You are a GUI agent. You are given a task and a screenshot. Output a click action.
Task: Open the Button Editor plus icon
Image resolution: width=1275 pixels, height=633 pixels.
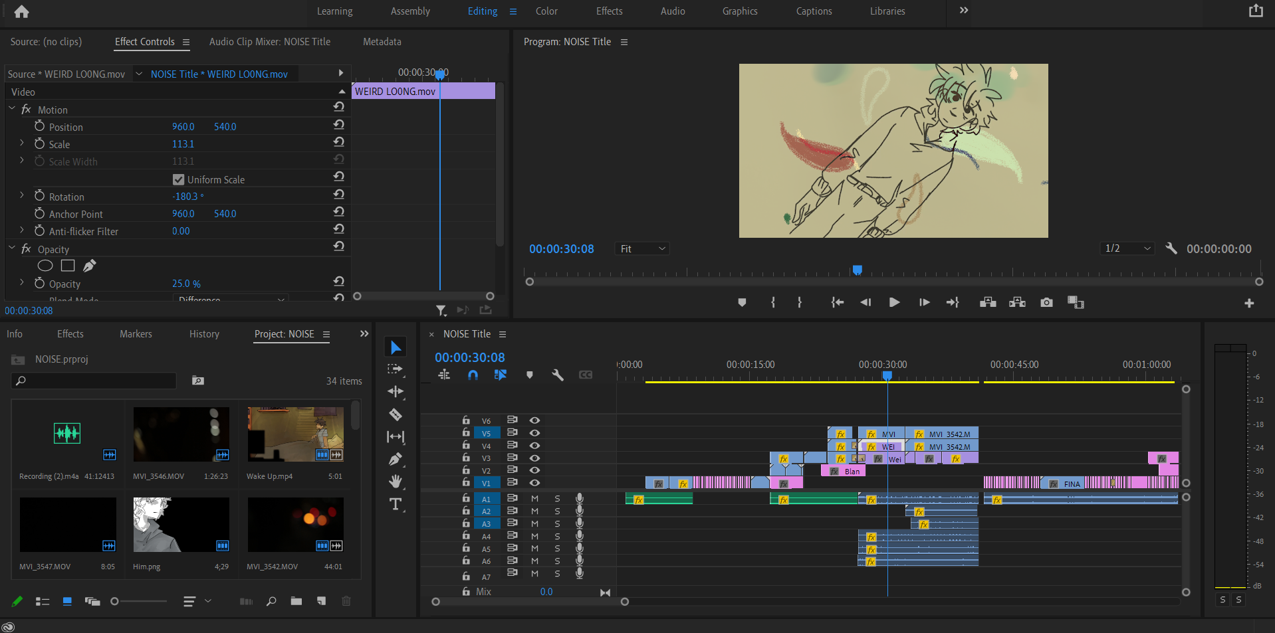[1249, 304]
